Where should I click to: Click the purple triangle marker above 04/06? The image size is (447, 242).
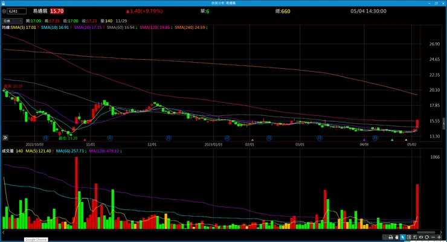(364, 140)
